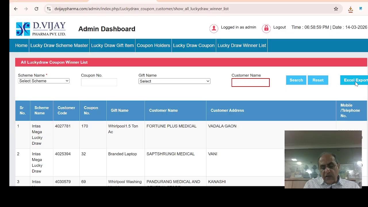
Task: Click the All Luckydraw Coupon Winner List heading
Action: tap(54, 62)
